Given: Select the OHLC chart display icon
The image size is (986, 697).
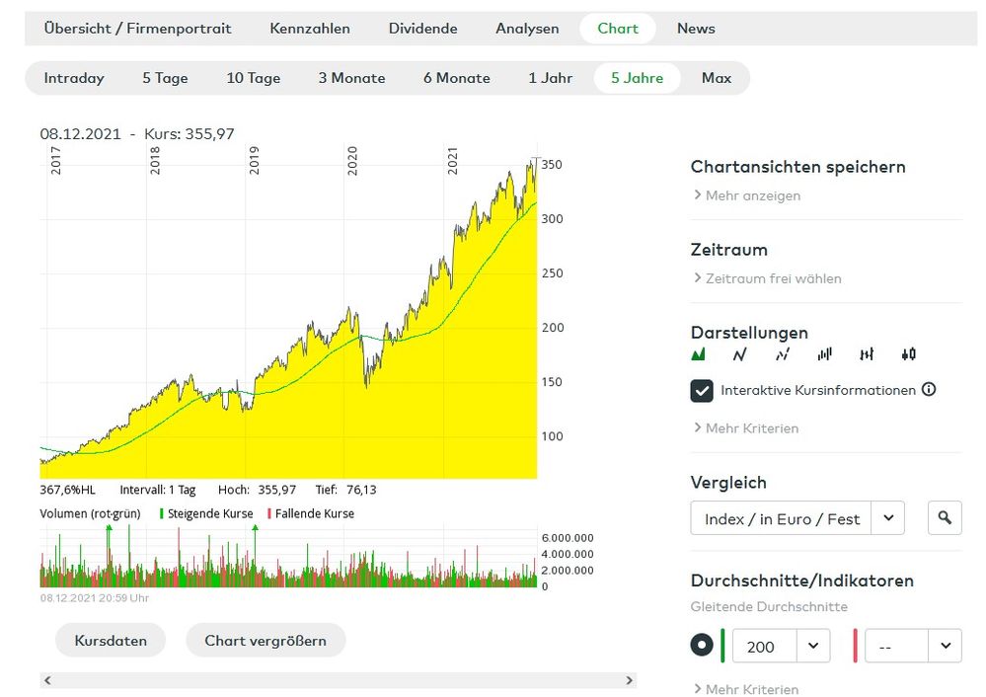Looking at the screenshot, I should click(x=867, y=354).
